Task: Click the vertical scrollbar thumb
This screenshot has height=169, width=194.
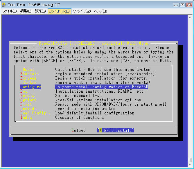Action: click(x=190, y=160)
